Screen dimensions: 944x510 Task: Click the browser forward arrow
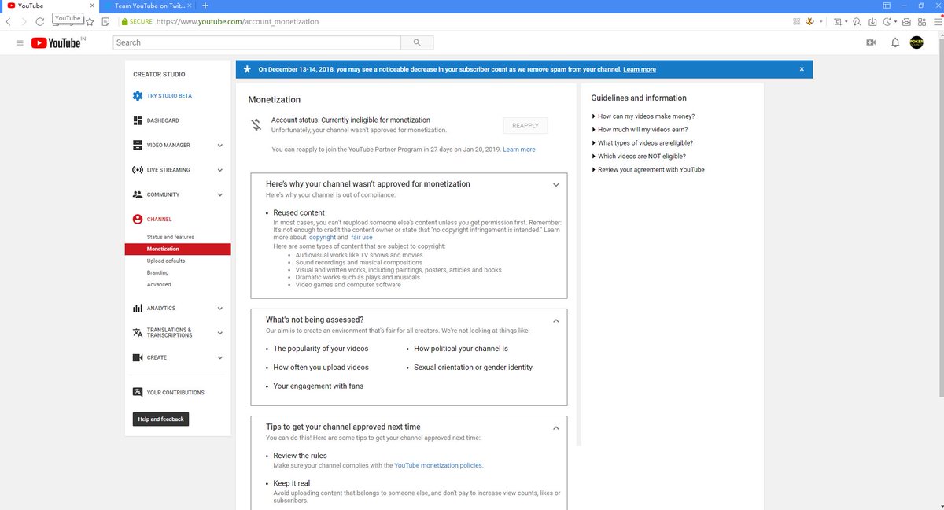(x=23, y=22)
